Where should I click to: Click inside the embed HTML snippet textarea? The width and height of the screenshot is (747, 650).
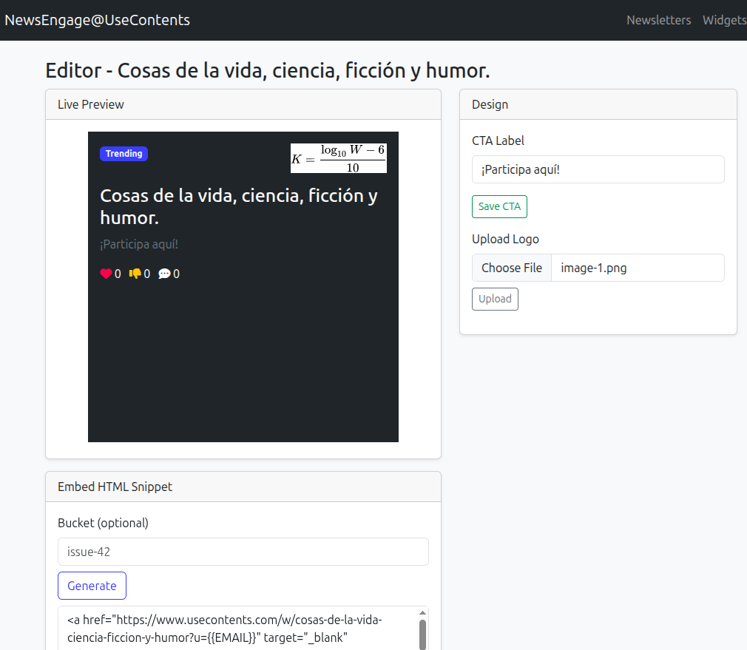click(x=237, y=628)
